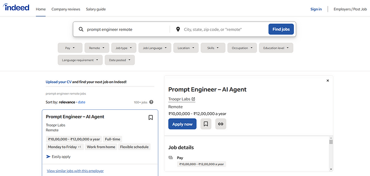This screenshot has height=176, width=370.
Task: Expand the Education level filter
Action: 276,48
